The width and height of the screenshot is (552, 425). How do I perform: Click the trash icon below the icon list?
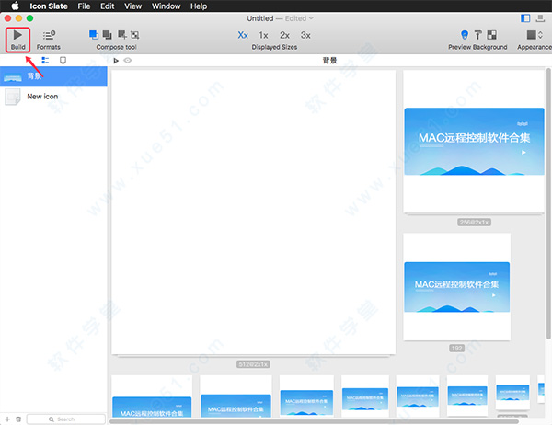pos(18,419)
